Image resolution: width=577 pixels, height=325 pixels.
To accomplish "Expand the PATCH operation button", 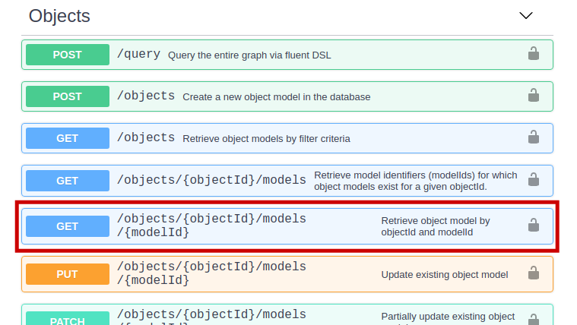I will [x=68, y=318].
